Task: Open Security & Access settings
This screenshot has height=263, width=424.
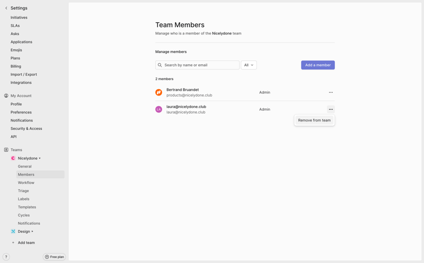Action: click(26, 128)
